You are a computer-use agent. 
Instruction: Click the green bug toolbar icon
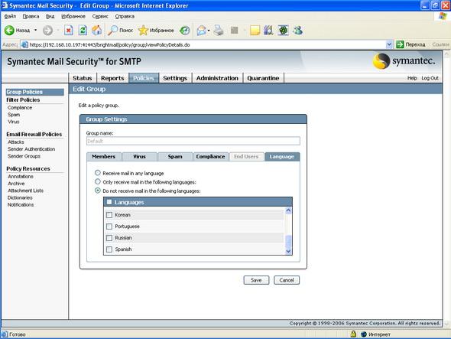coord(283,31)
